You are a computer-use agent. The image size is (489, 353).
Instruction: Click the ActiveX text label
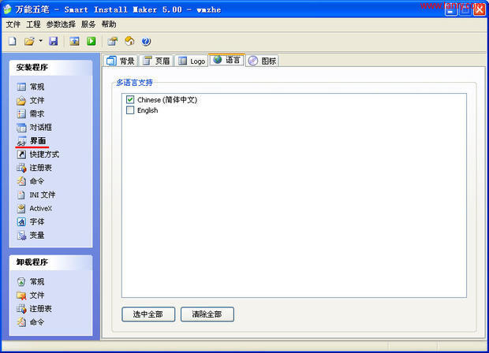[x=41, y=208]
